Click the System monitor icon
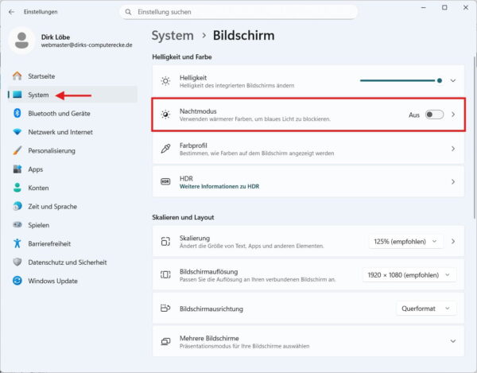 (x=17, y=95)
